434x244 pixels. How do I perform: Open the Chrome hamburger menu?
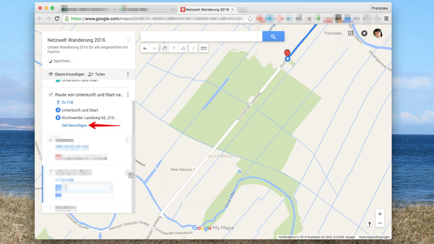tap(386, 18)
